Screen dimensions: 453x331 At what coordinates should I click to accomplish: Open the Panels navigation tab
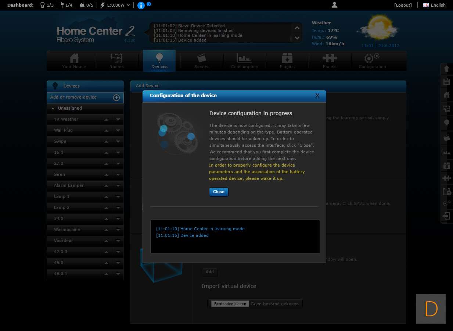point(330,61)
